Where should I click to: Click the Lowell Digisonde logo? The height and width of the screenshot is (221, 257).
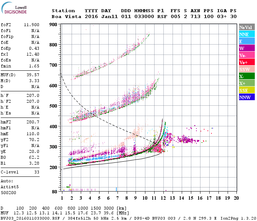[x=14, y=8]
